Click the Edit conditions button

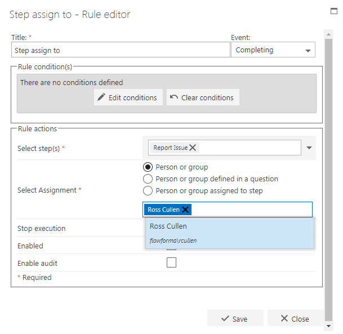click(x=128, y=97)
